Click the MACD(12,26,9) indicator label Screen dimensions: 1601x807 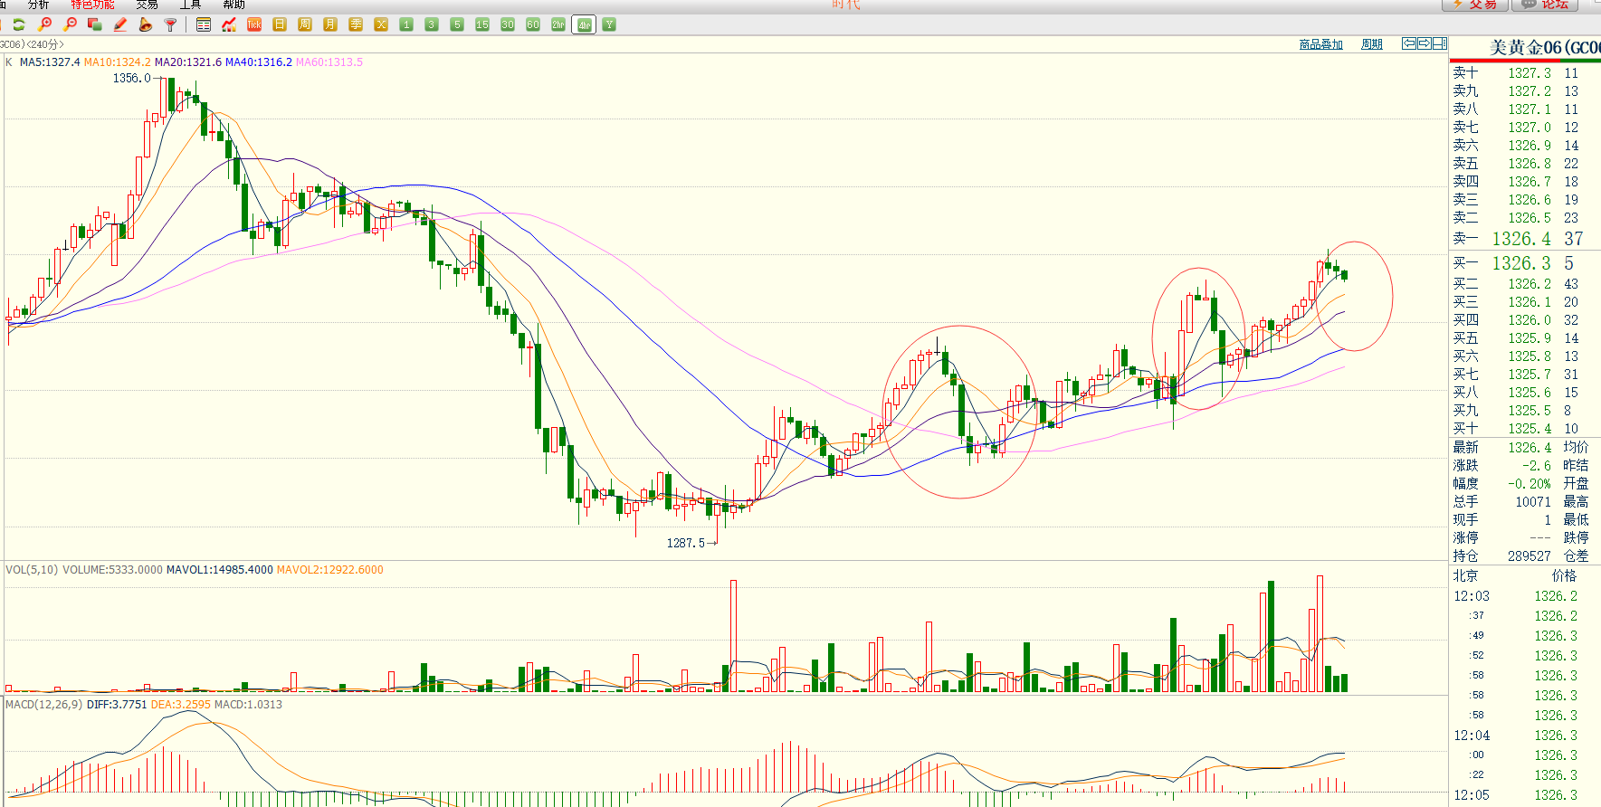click(x=43, y=705)
